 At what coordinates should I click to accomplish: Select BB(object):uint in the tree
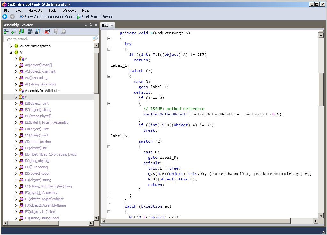37,103
